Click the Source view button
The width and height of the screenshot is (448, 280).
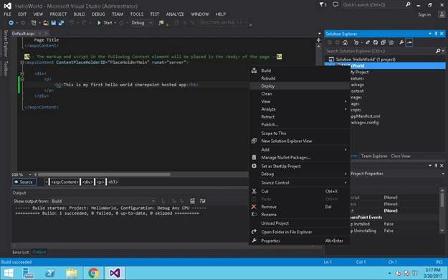(24, 182)
